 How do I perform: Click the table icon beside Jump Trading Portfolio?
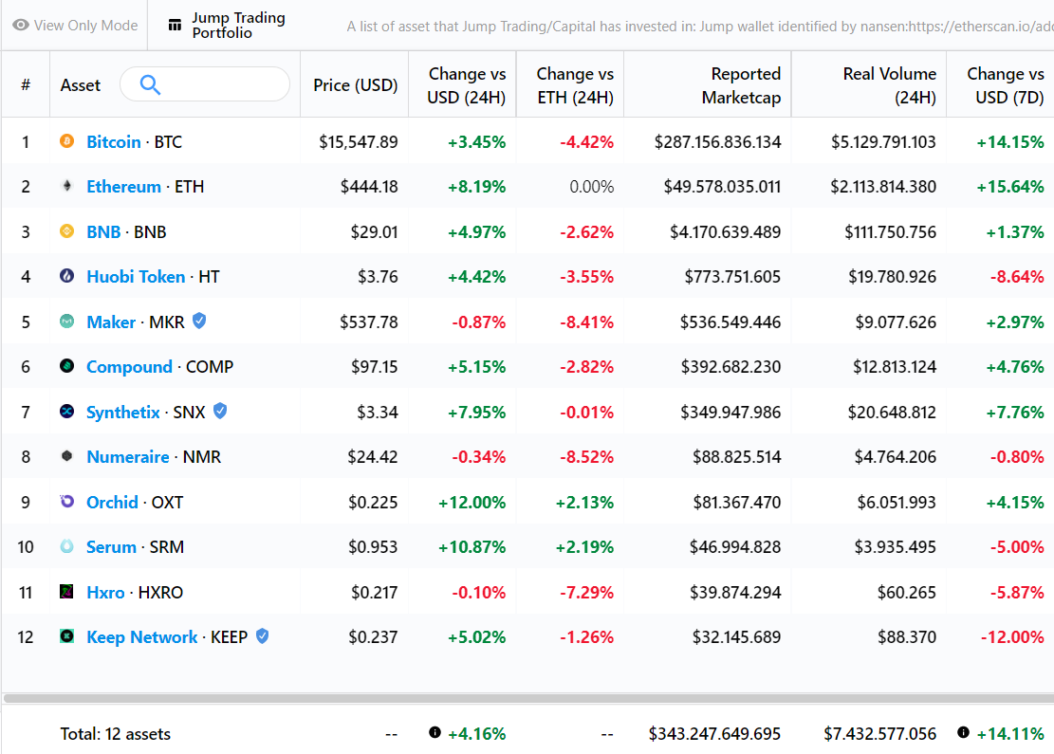coord(175,26)
